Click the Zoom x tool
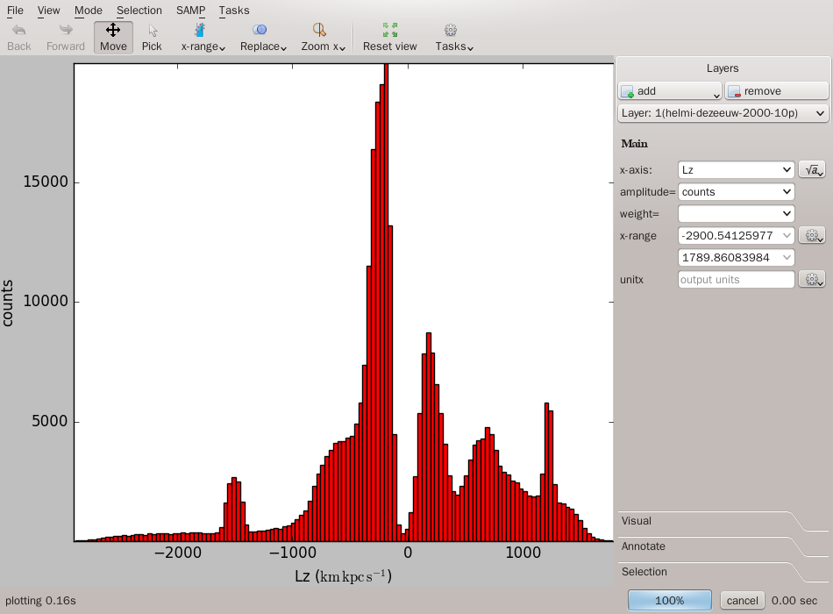Viewport: 833px width, 614px height. tap(323, 38)
